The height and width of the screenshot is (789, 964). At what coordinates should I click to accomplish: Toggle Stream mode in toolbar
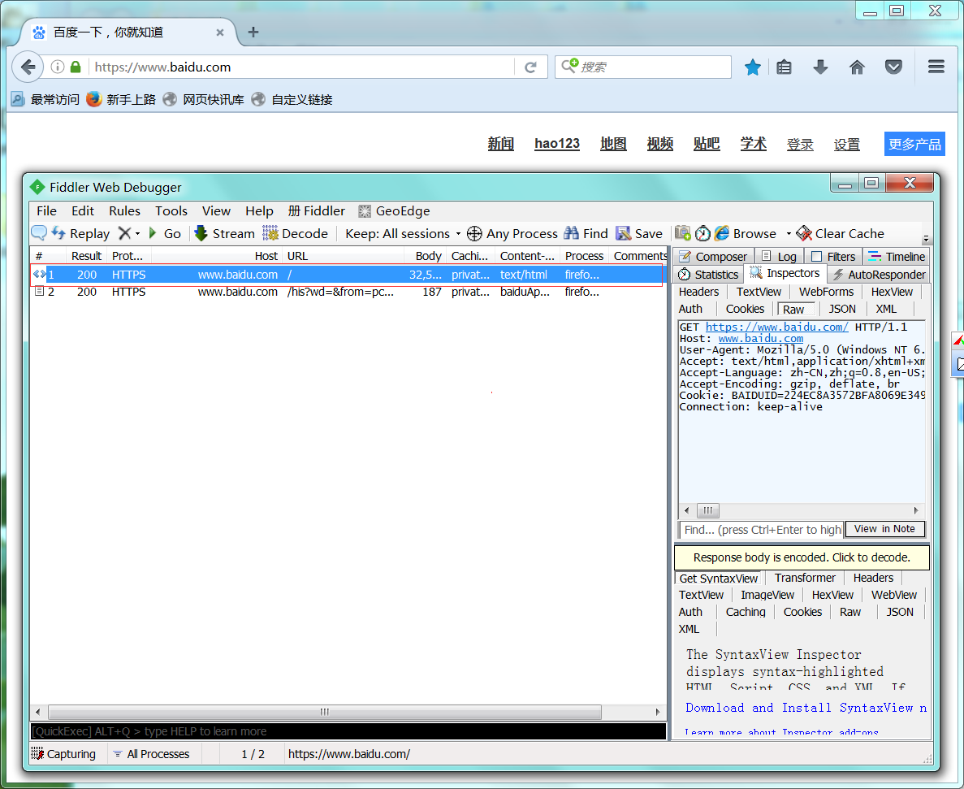coord(224,234)
